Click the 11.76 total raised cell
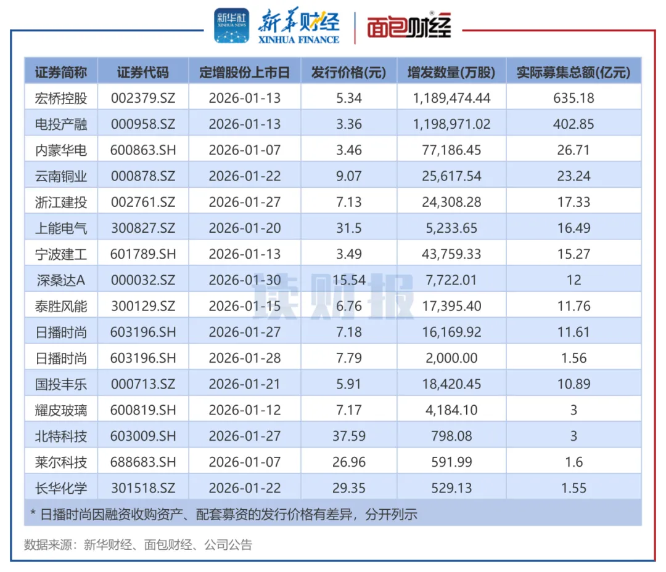Image resolution: width=666 pixels, height=572 pixels. point(573,306)
